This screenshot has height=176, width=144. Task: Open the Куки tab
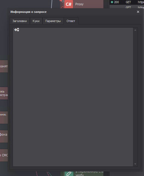36,21
